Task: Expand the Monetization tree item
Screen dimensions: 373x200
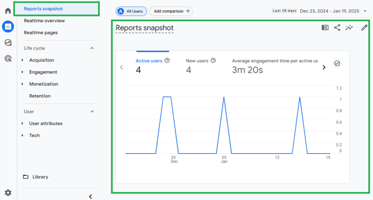Action: pyautogui.click(x=22, y=84)
